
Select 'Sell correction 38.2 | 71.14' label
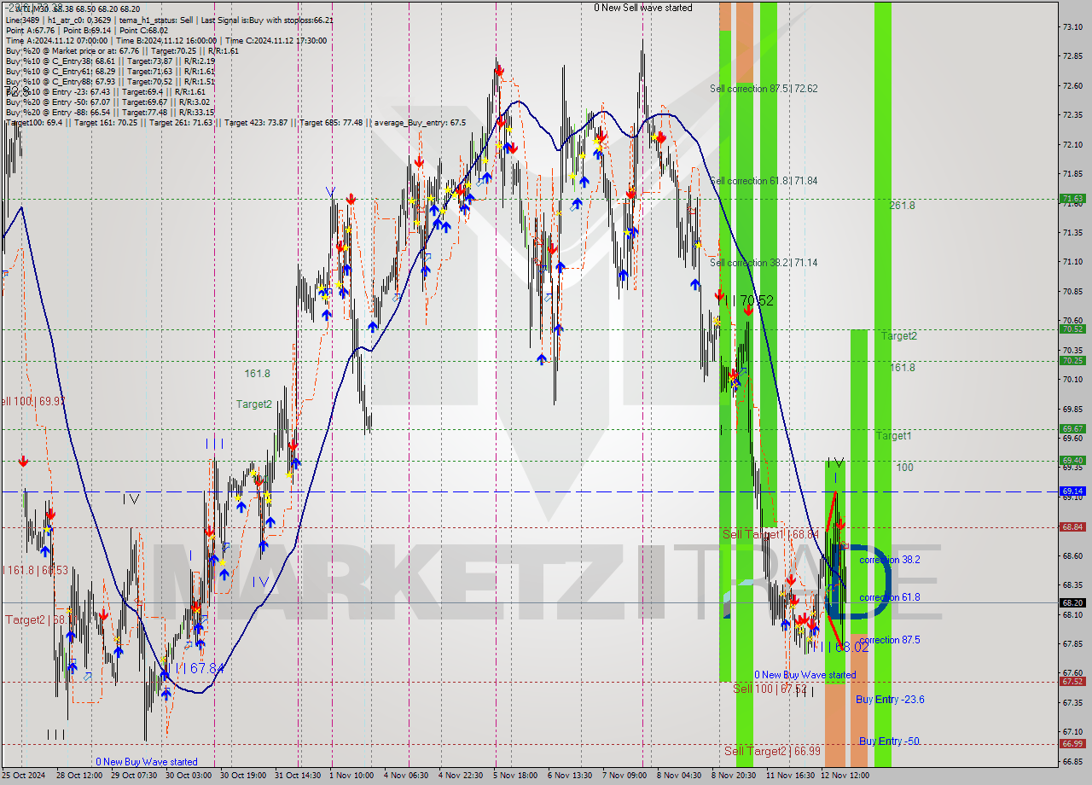[764, 263]
